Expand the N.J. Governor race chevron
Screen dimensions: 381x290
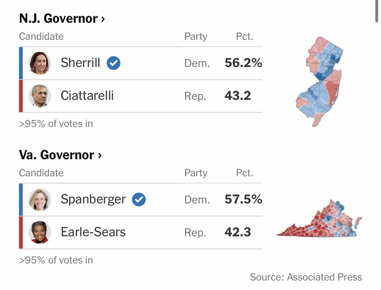tap(103, 19)
